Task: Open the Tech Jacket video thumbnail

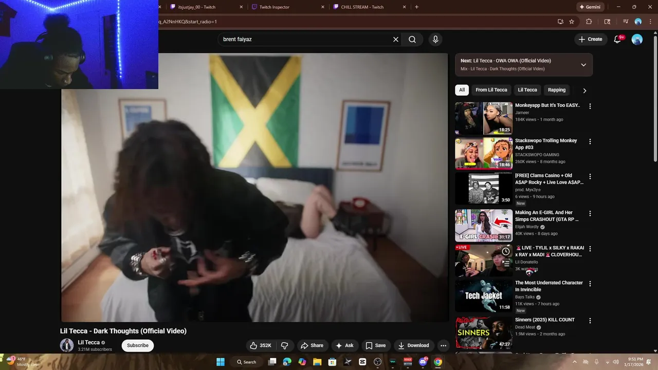Action: [x=484, y=295]
